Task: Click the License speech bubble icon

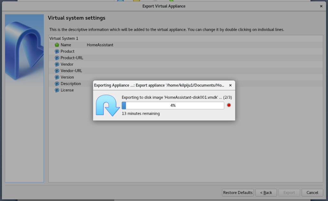Action: (57, 90)
